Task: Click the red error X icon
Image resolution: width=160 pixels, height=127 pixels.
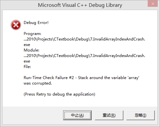Action: pyautogui.click(x=16, y=25)
